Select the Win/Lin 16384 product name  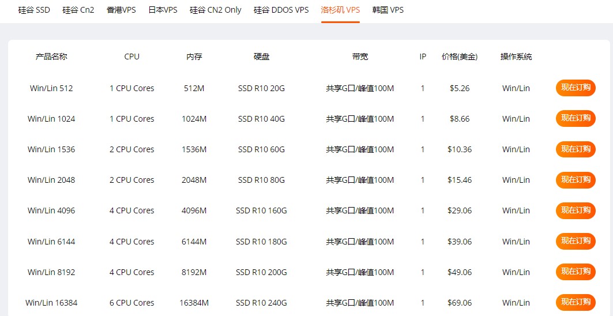point(51,303)
